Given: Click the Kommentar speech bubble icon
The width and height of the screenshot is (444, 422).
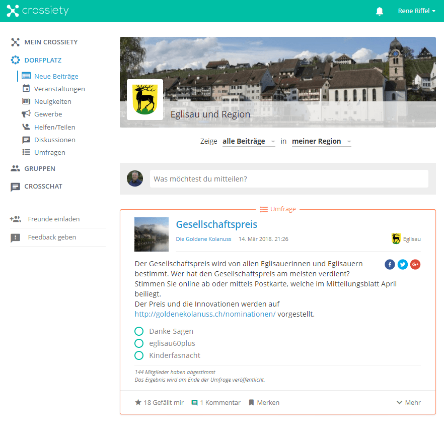Looking at the screenshot, I should tap(194, 402).
